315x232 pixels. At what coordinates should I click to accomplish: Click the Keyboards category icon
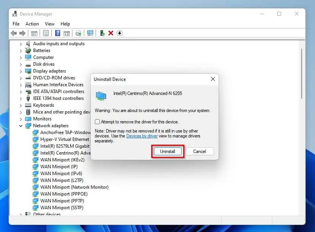tap(28, 105)
